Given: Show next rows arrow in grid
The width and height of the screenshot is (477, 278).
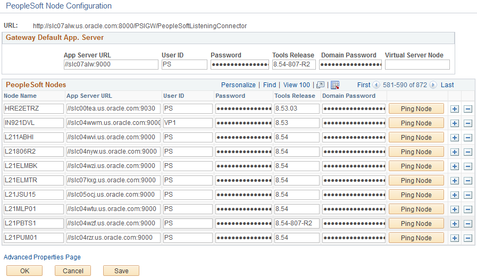Looking at the screenshot, I should [433, 85].
